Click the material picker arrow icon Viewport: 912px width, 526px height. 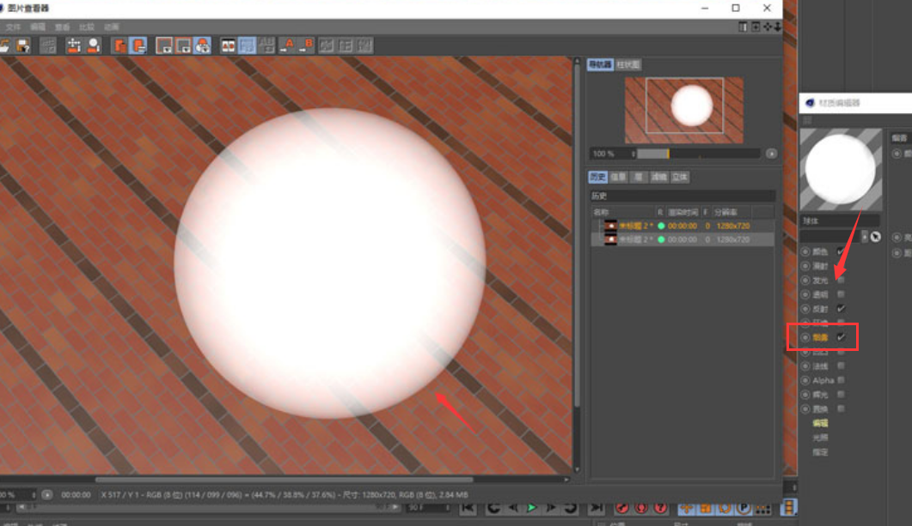876,236
